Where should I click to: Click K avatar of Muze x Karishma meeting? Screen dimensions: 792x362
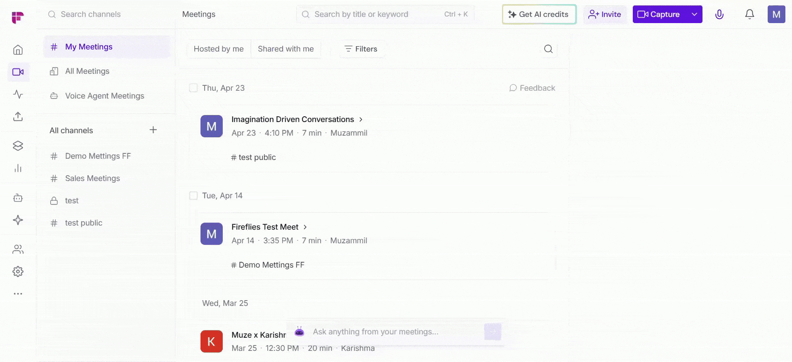click(x=212, y=341)
